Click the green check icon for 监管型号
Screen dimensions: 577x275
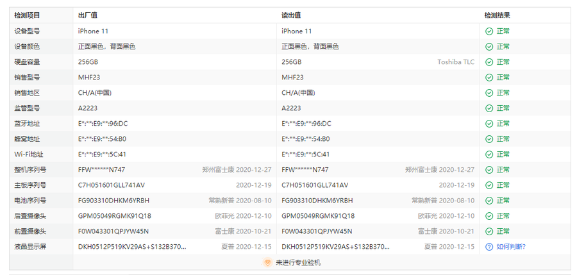(x=489, y=108)
